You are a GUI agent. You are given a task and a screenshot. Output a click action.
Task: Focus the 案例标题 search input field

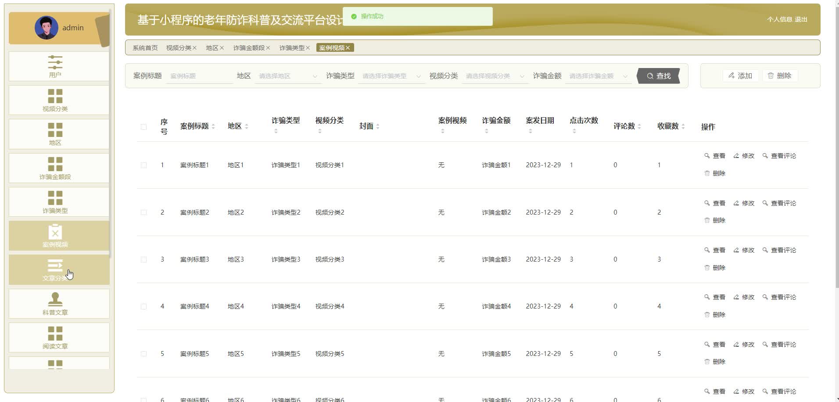click(199, 76)
